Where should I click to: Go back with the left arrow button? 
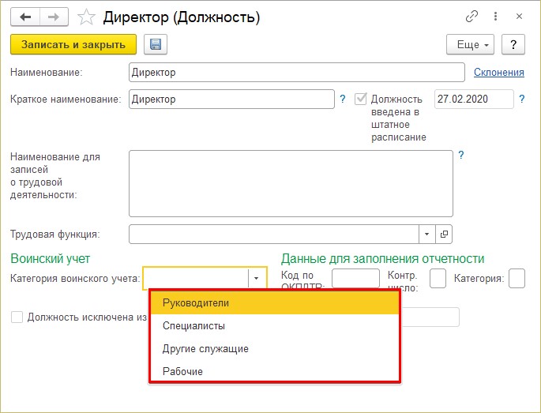pos(25,17)
